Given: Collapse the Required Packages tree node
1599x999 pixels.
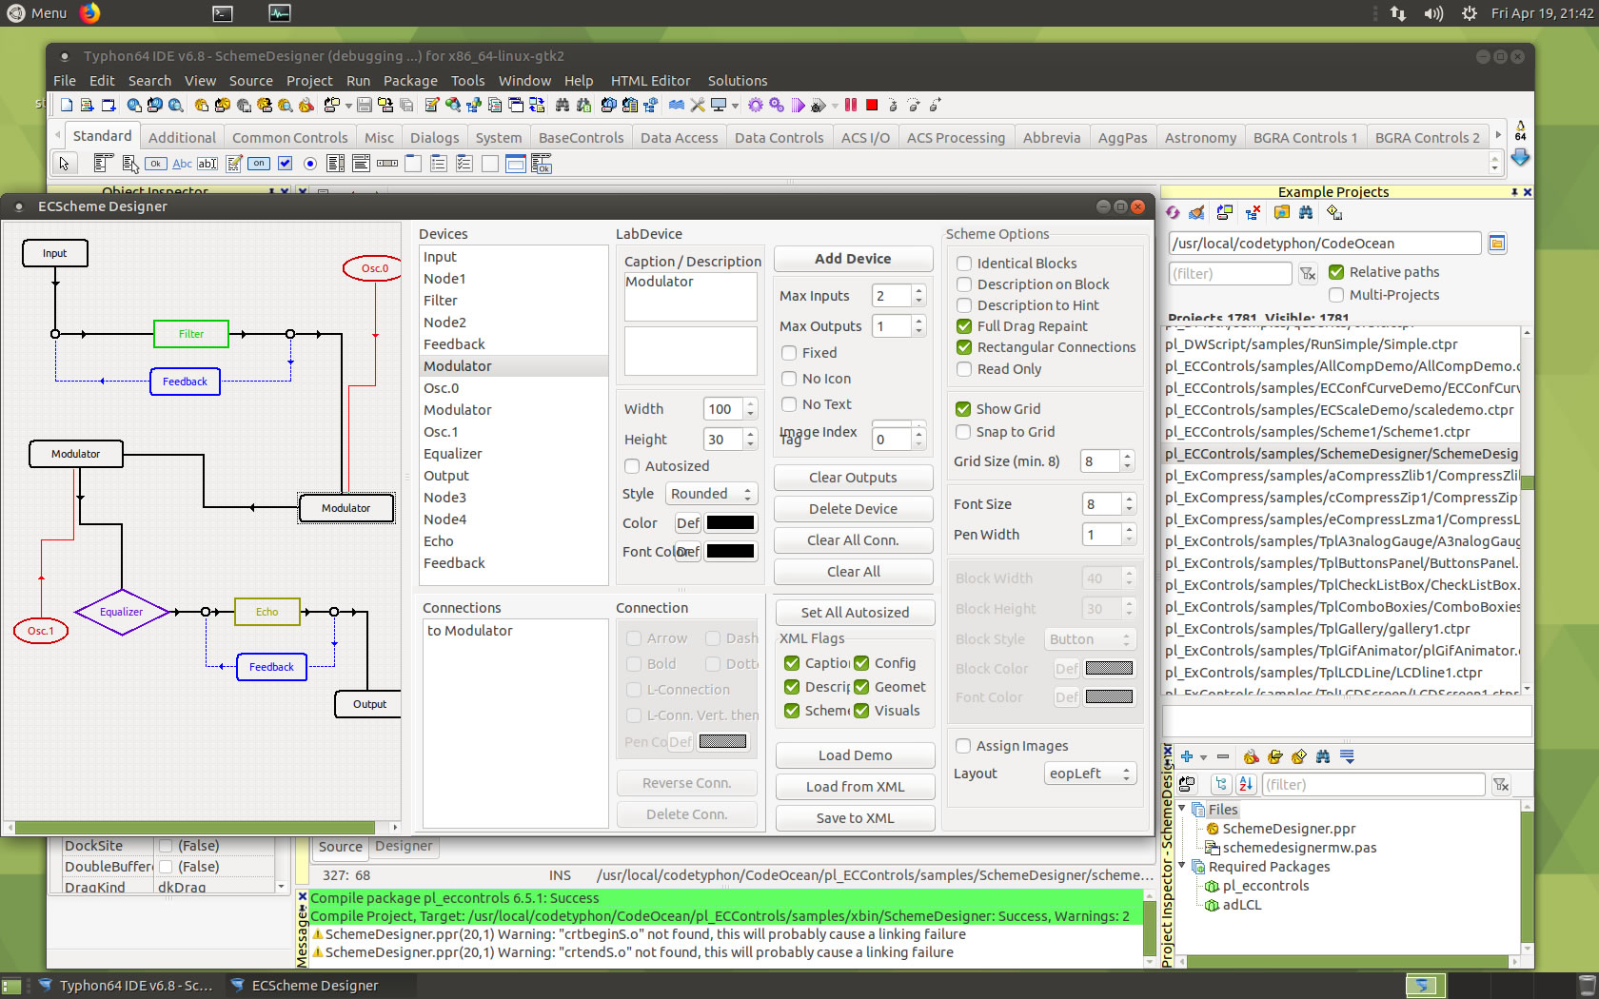Looking at the screenshot, I should tap(1183, 866).
